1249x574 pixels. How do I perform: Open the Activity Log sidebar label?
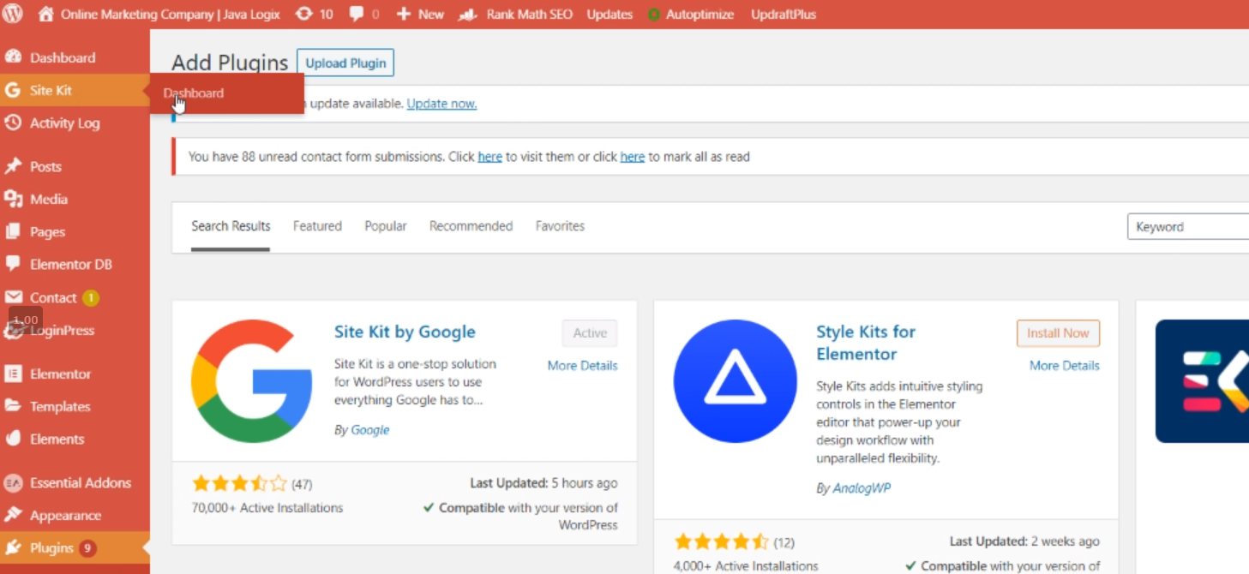point(65,123)
